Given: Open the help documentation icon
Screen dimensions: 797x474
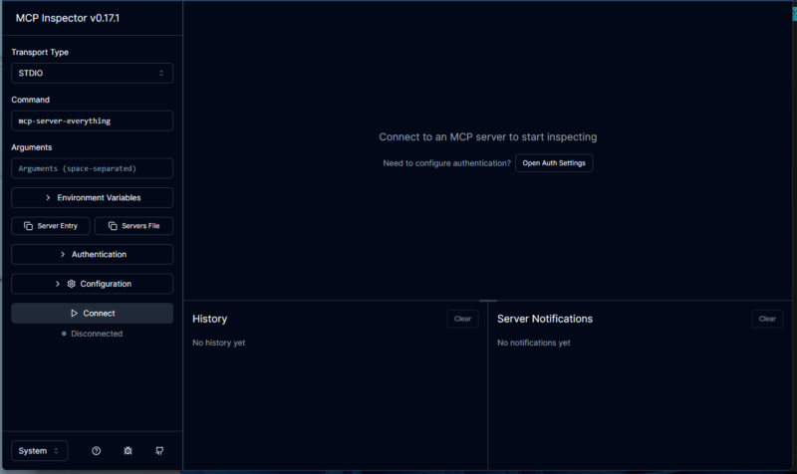Looking at the screenshot, I should 97,451.
